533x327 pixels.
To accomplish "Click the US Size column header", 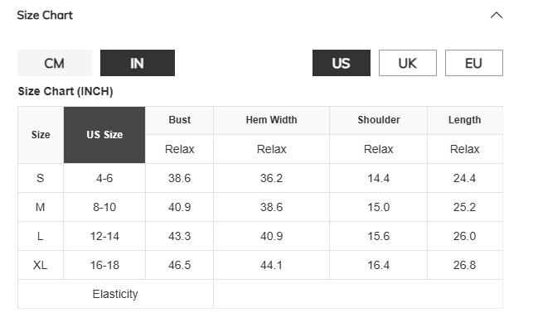I will coord(104,135).
